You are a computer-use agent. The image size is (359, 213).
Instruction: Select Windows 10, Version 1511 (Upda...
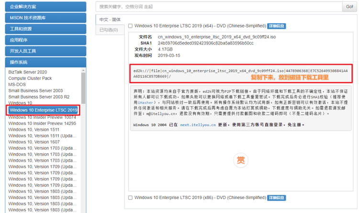(x=42, y=136)
